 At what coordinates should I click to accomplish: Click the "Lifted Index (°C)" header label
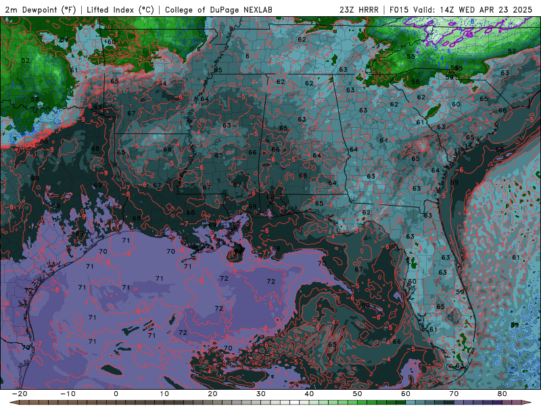click(120, 10)
